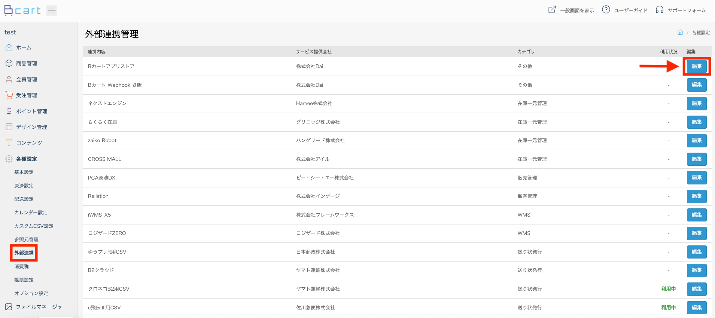Click the ポイント管理 dollar icon
Viewport: 715px width, 318px height.
pyautogui.click(x=9, y=111)
